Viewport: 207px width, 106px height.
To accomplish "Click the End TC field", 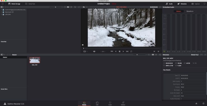I will pos(193,78).
